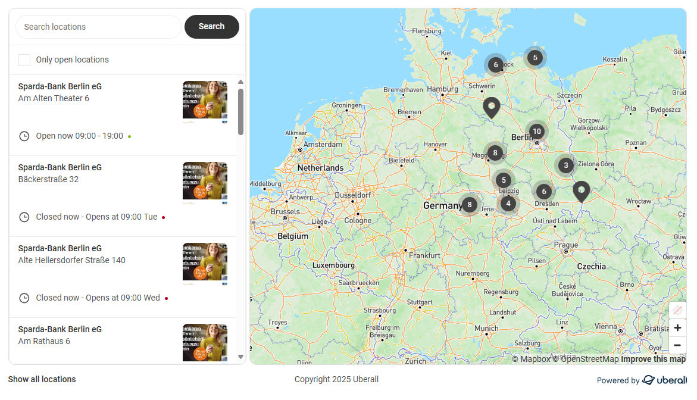Show all locations
Viewport: 697px width, 400px height.
[x=42, y=379]
